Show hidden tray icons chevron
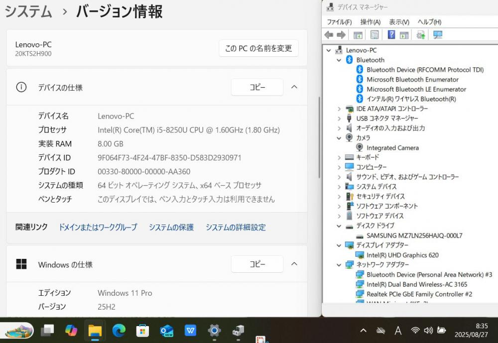This screenshot has width=498, height=343. tap(364, 331)
